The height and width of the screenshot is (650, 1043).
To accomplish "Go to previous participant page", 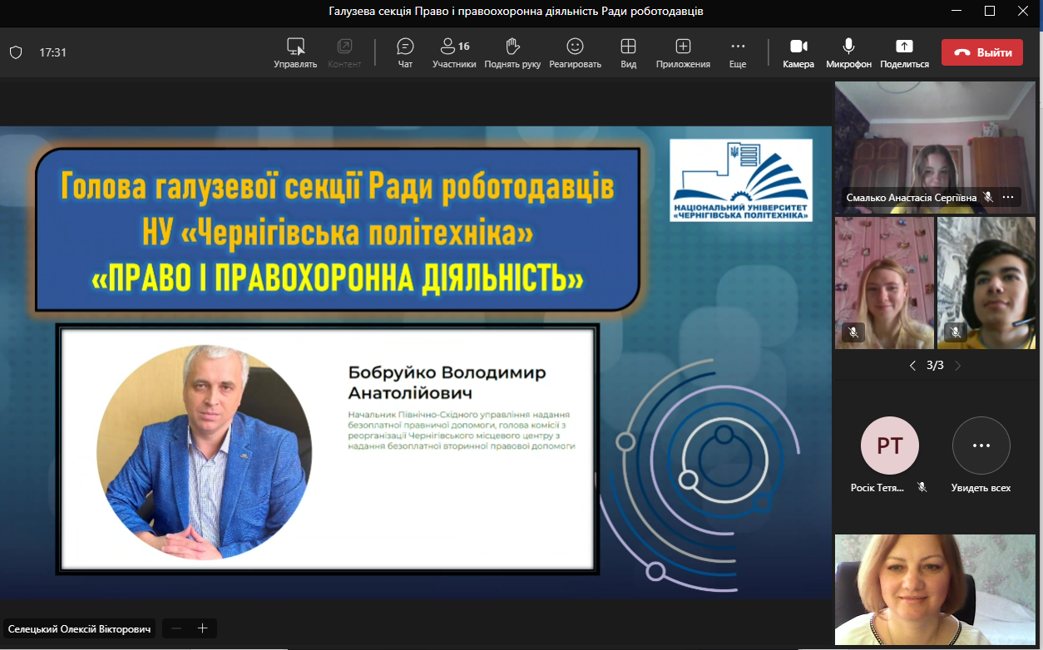I will [x=912, y=366].
